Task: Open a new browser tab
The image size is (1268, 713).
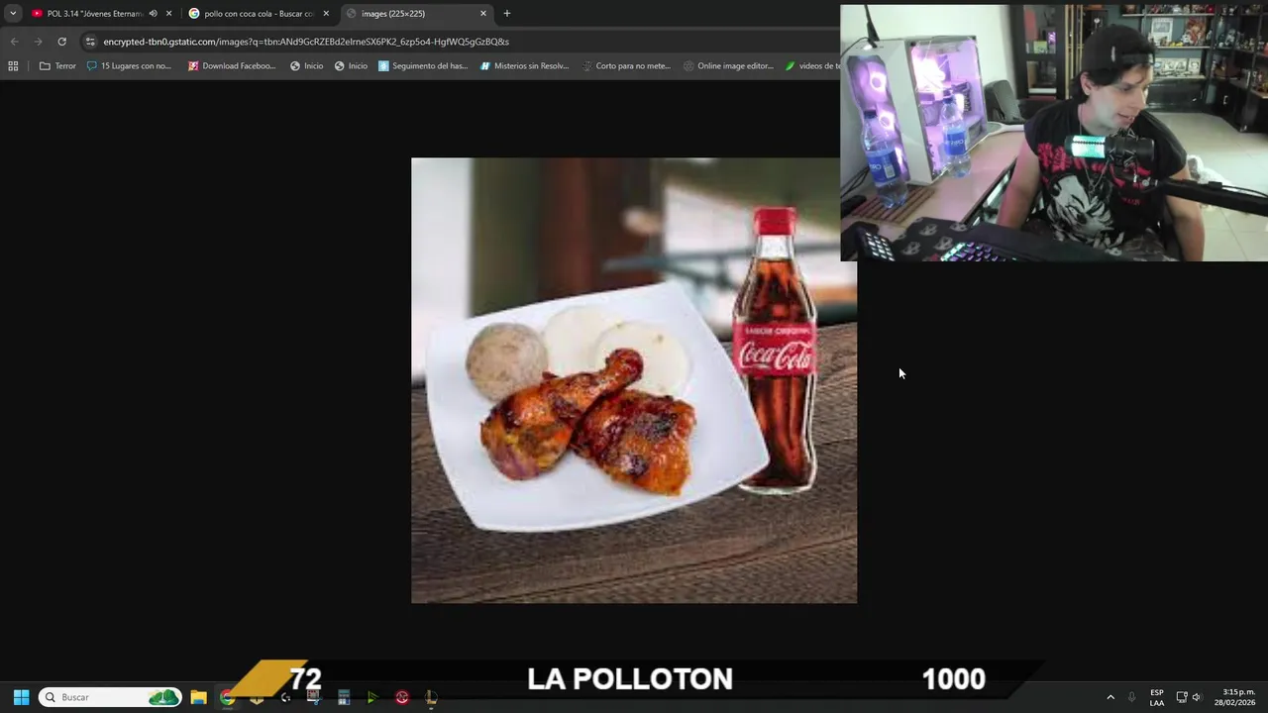Action: 507,14
